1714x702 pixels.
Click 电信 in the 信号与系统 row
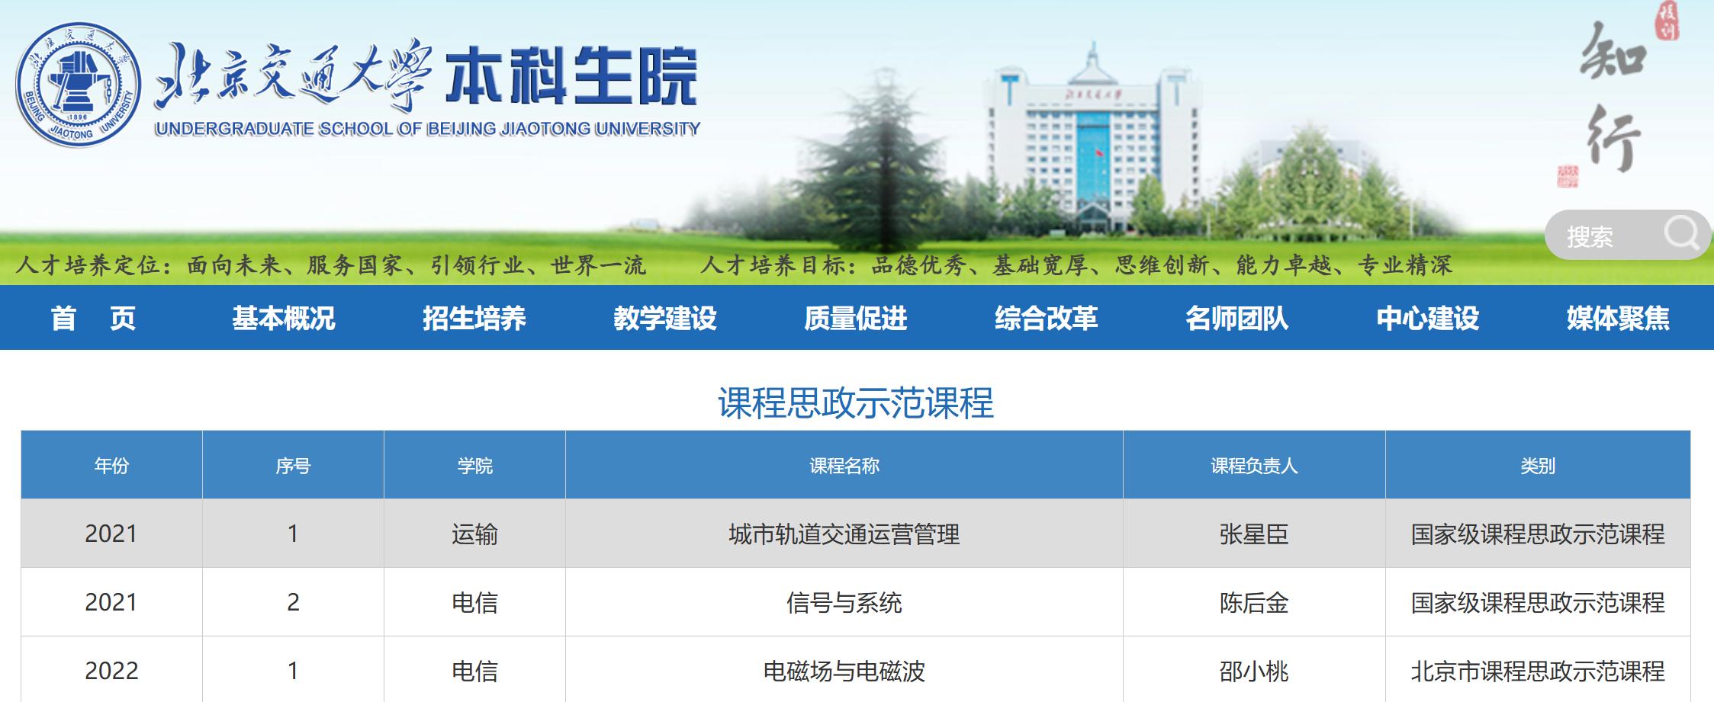click(474, 602)
